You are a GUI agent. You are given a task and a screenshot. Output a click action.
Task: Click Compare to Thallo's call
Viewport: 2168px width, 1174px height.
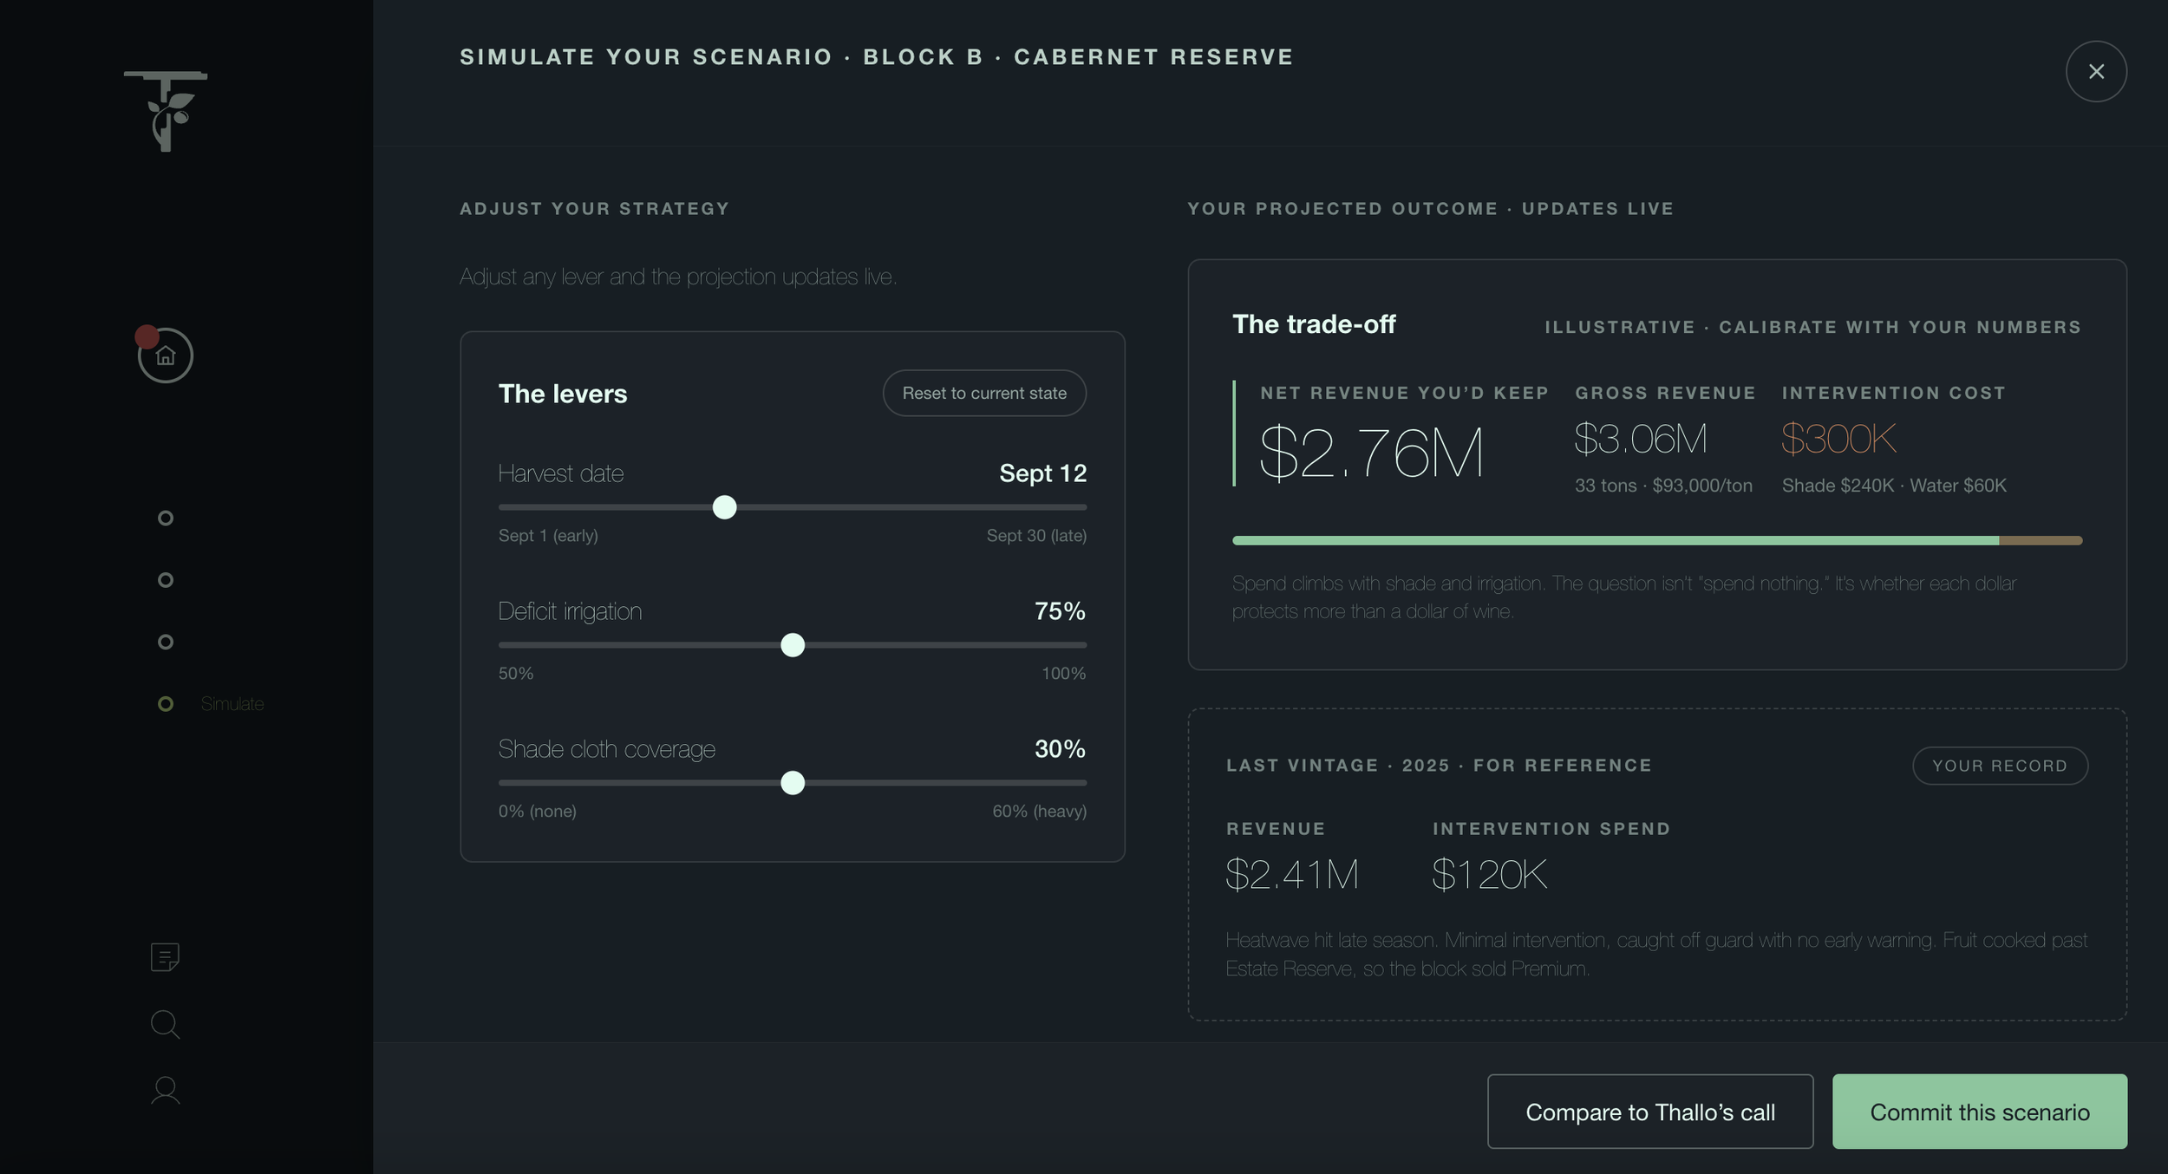tap(1649, 1112)
